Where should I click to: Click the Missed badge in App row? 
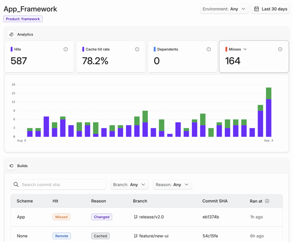(x=61, y=217)
